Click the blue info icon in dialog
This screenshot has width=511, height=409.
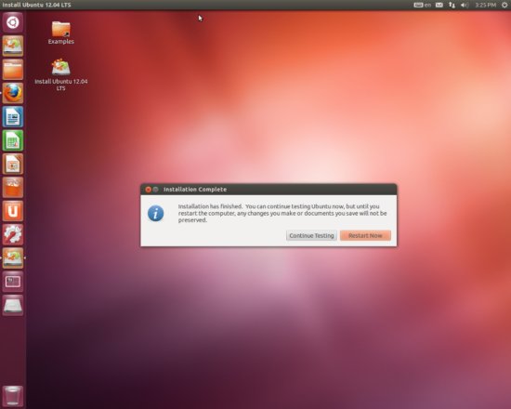coord(156,213)
